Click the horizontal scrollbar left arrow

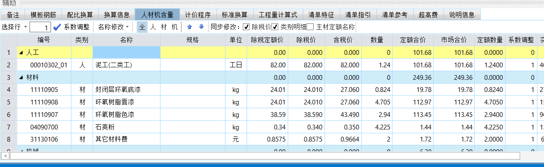[x=5, y=155]
